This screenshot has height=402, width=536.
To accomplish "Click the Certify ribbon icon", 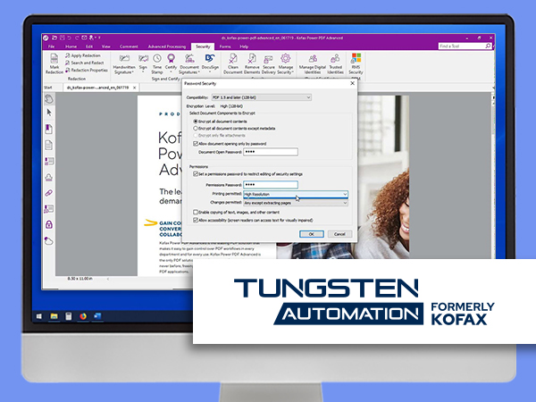I will (x=171, y=63).
